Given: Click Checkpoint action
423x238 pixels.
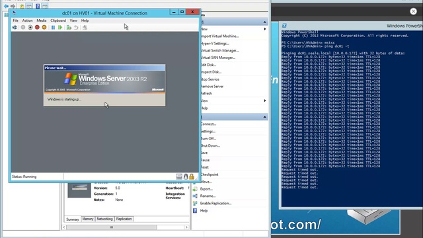Looking at the screenshot, I should (x=210, y=175).
